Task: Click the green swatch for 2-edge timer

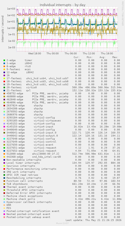Action: click(4, 60)
